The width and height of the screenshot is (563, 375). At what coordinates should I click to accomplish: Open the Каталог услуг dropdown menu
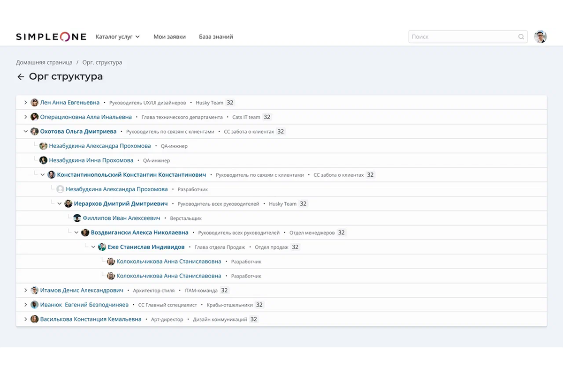[117, 37]
